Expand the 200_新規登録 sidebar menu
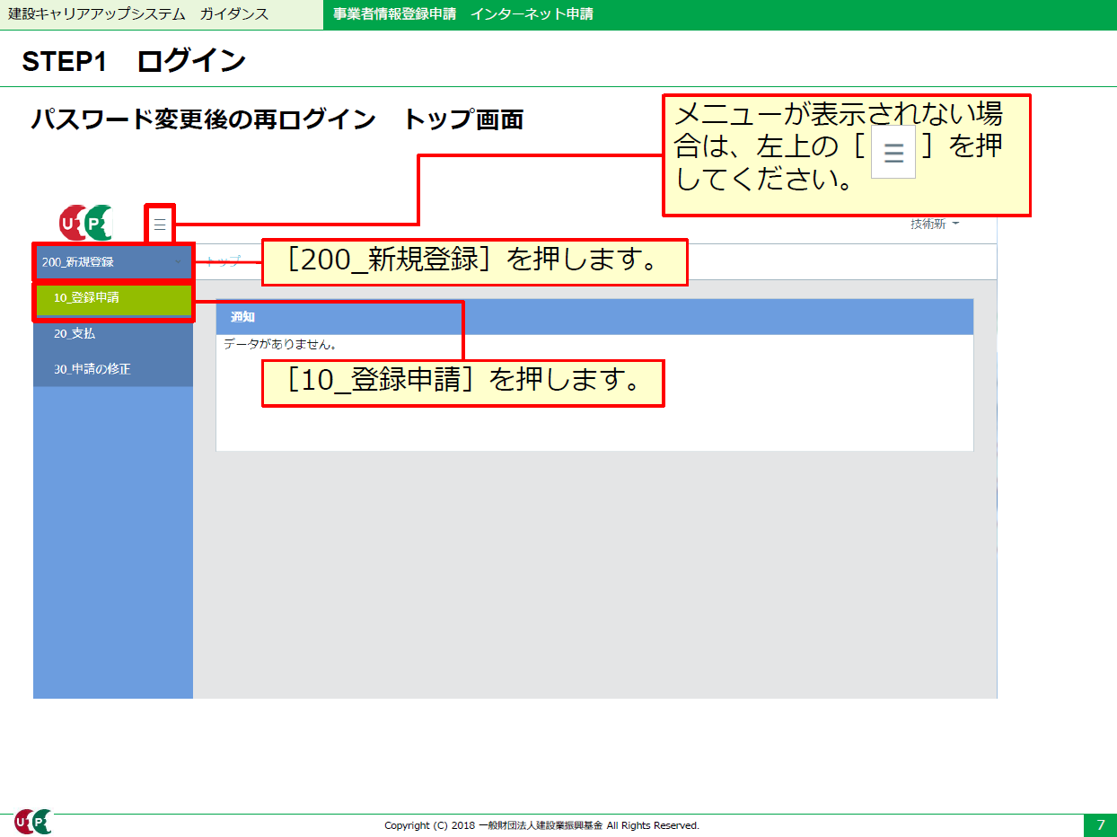Screen dimensions: 1117x837 pos(113,262)
